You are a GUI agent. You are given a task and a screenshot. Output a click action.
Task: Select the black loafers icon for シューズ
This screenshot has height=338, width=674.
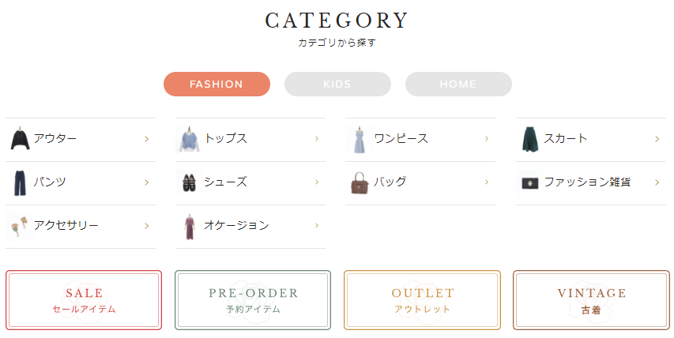tap(189, 183)
